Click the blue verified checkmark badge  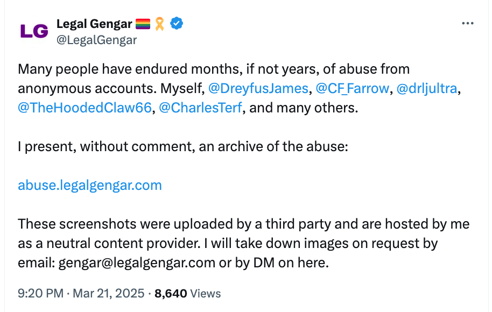click(177, 24)
